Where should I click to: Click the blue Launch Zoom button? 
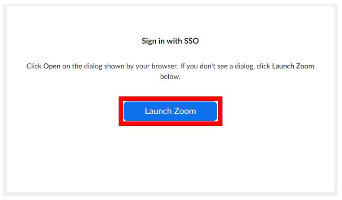170,111
